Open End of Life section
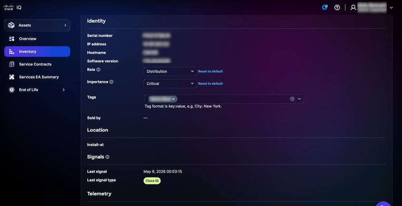This screenshot has height=206, width=402. click(x=29, y=90)
